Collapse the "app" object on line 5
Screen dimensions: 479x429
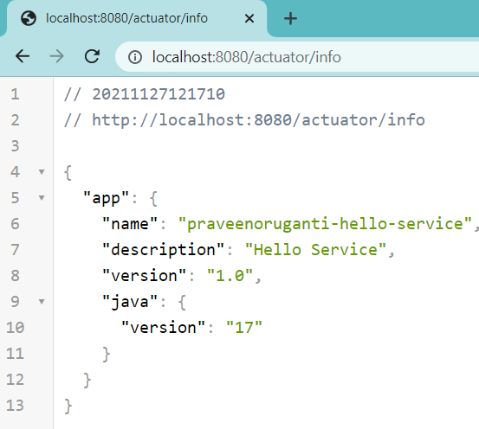pyautogui.click(x=42, y=198)
